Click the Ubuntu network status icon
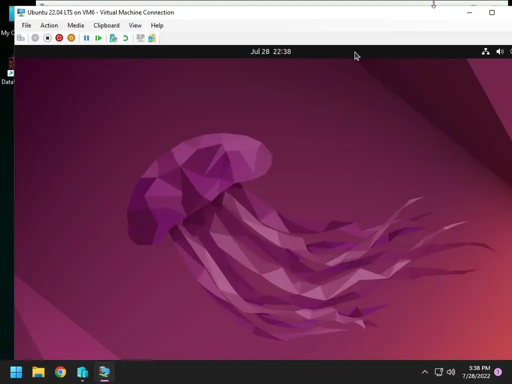The width and height of the screenshot is (512, 384). point(485,51)
